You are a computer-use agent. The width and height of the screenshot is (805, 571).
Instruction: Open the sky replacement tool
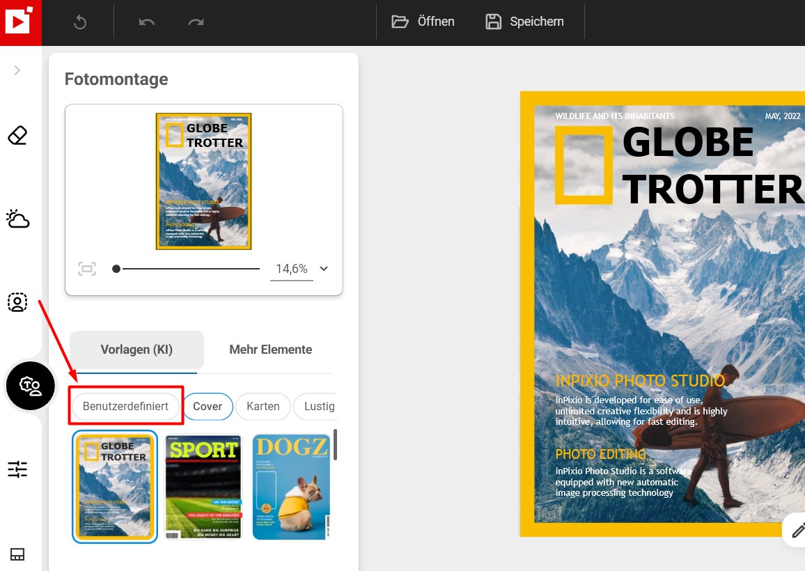[x=17, y=219]
